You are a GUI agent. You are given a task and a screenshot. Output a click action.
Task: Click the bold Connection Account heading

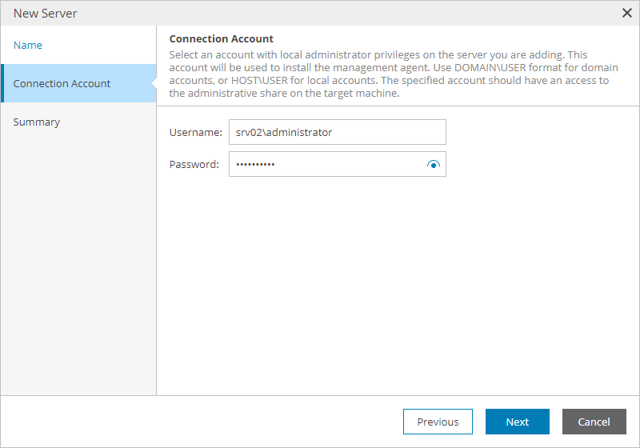222,38
